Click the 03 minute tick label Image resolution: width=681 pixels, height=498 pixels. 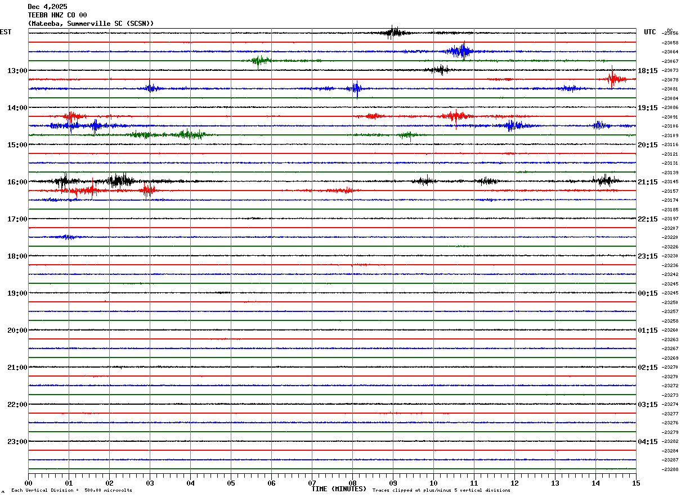click(x=150, y=483)
